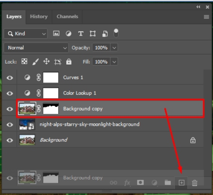
Task: Add a layer mask using the mask icon
Action: [140, 183]
